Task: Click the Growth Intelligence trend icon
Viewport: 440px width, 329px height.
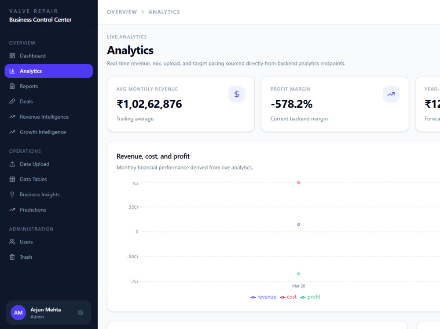Action: tap(12, 132)
